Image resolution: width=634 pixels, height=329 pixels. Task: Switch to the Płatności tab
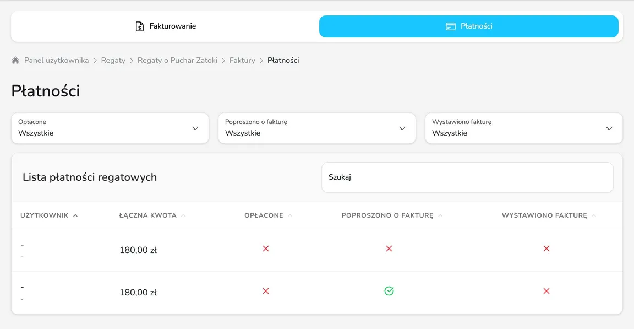pyautogui.click(x=469, y=26)
